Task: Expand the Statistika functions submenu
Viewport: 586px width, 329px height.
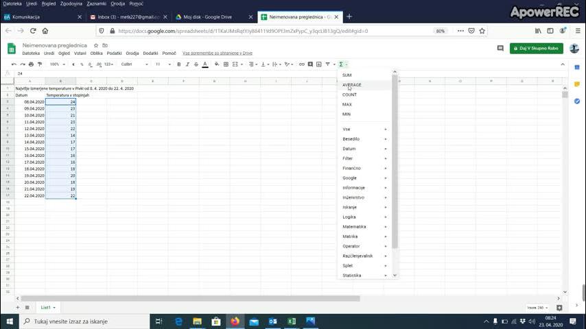Action: tap(364, 276)
